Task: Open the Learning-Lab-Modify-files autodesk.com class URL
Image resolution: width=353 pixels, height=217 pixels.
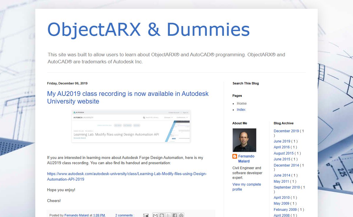Action: coord(127,177)
